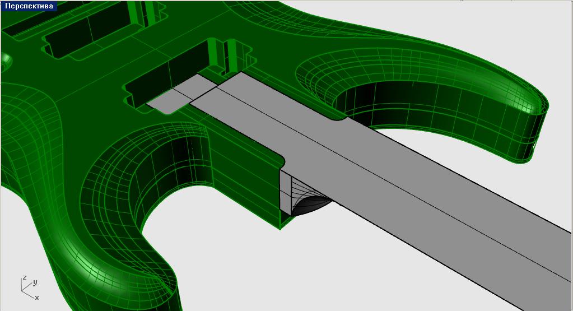Click empty background inside the lower cutaway

tap(224, 252)
